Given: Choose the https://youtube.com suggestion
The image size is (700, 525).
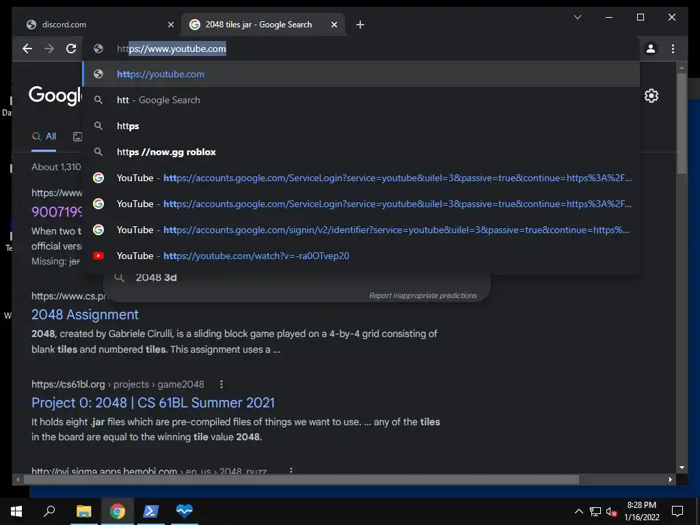Looking at the screenshot, I should [x=362, y=74].
